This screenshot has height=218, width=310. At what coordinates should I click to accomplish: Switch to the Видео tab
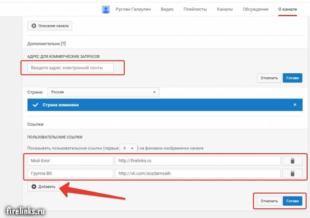167,9
